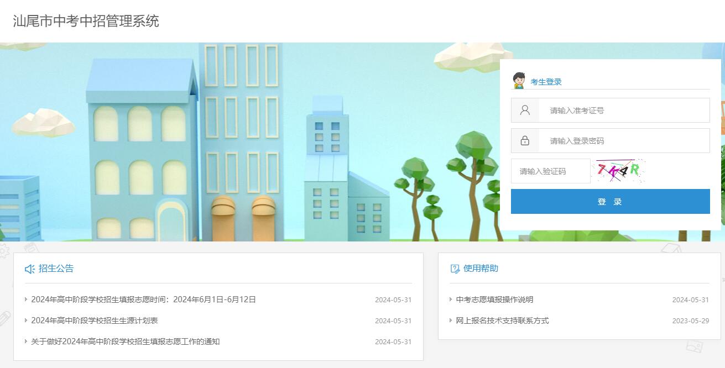Image resolution: width=725 pixels, height=368 pixels.
Task: Click the 招生公告 section heading
Action: coord(56,269)
